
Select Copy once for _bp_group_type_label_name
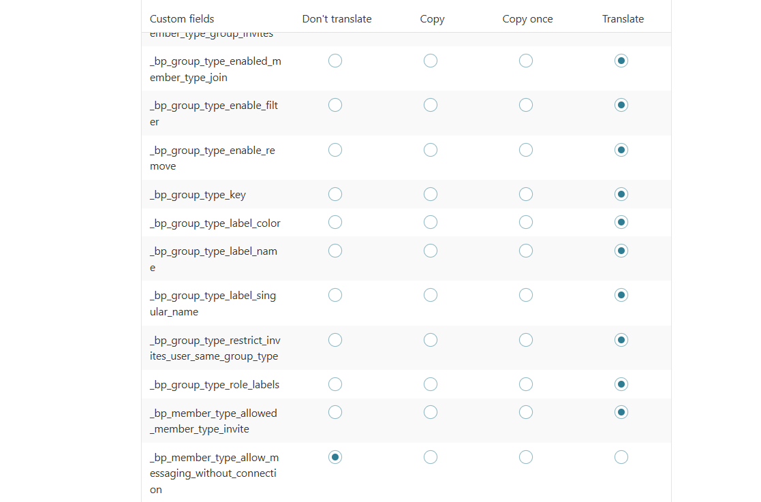pyautogui.click(x=526, y=251)
